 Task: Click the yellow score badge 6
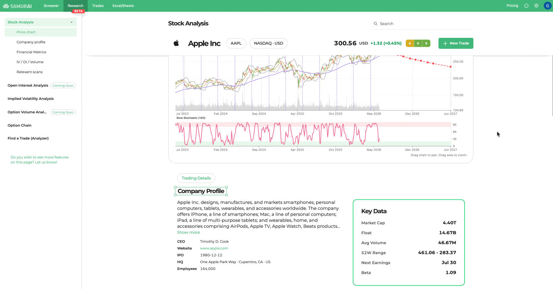point(410,43)
